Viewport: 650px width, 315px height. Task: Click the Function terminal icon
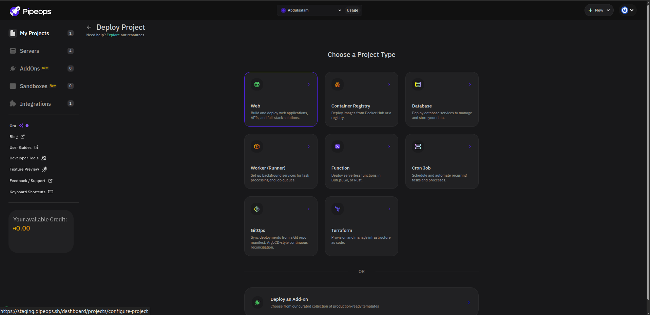click(338, 146)
